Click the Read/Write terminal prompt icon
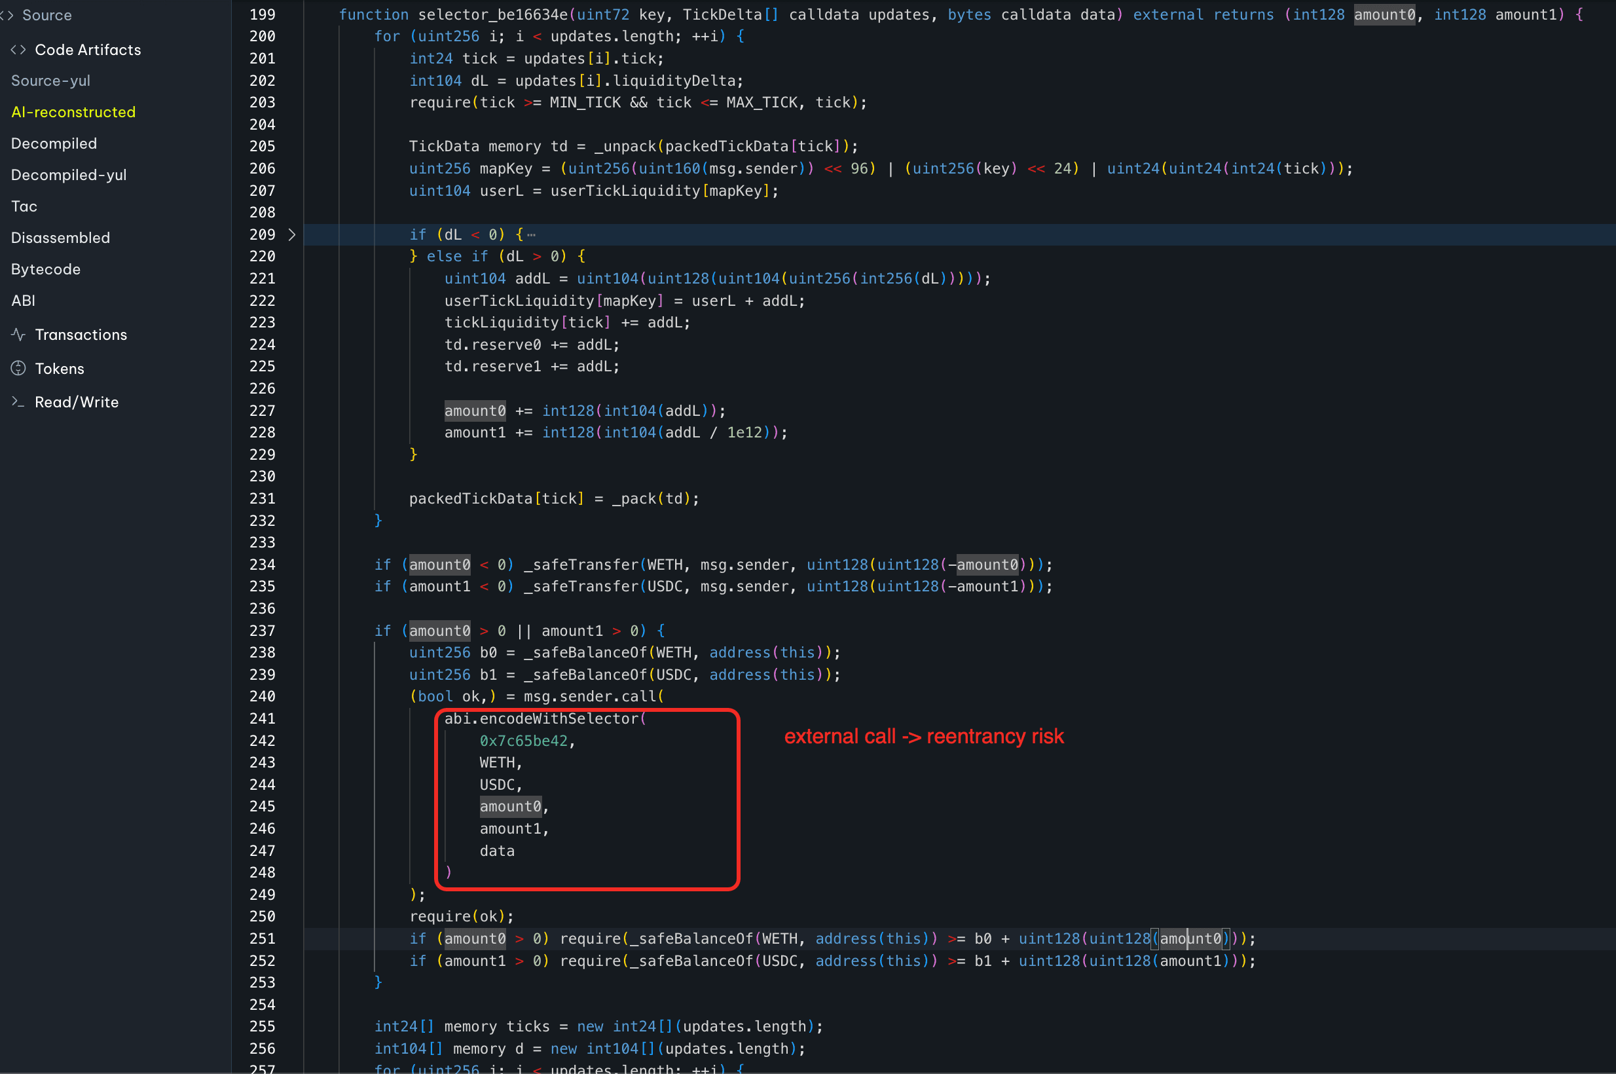 18,402
